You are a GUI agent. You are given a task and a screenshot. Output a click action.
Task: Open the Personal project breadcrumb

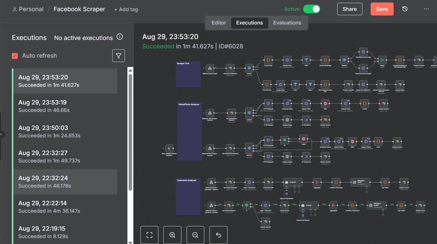click(x=31, y=9)
